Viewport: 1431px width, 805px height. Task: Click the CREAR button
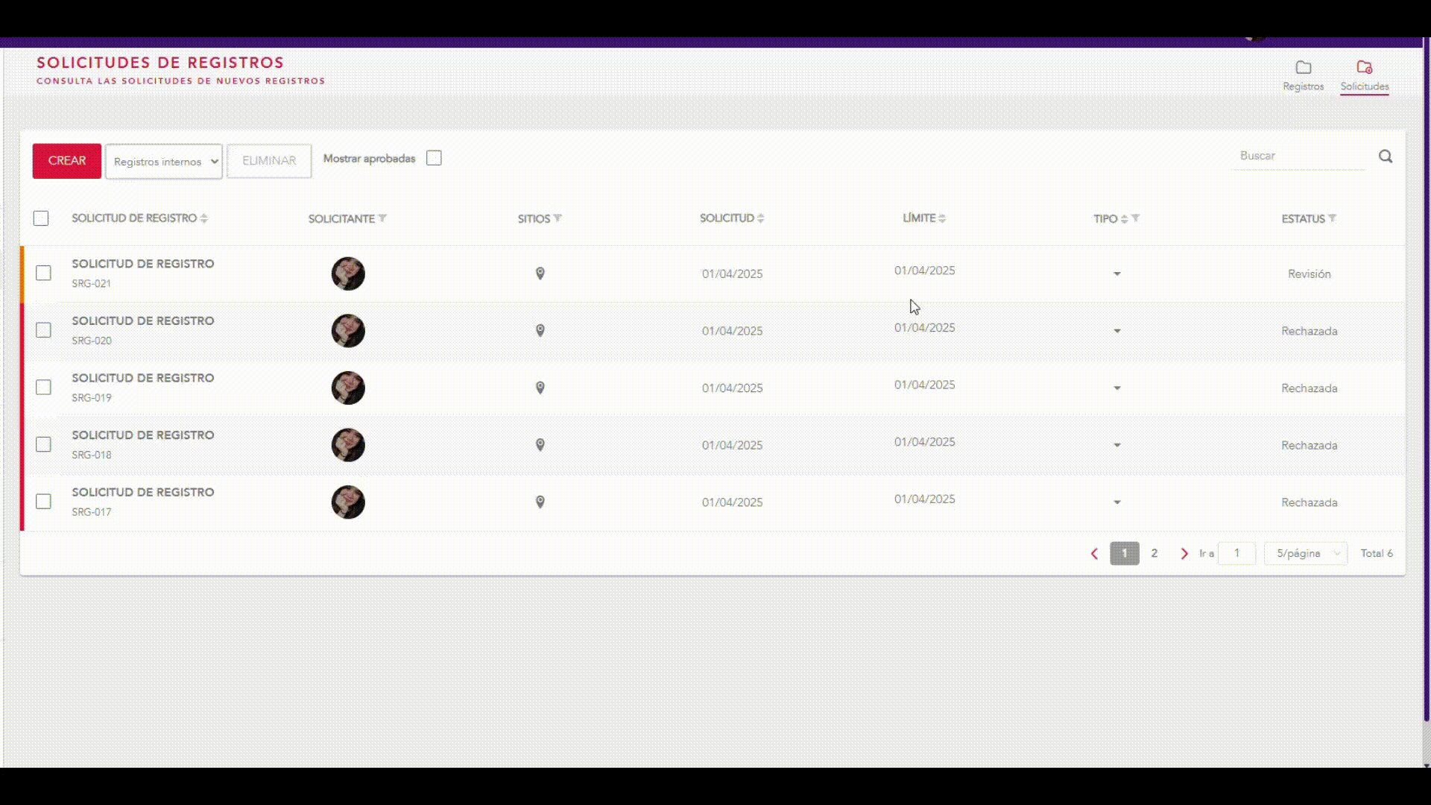pyautogui.click(x=66, y=161)
